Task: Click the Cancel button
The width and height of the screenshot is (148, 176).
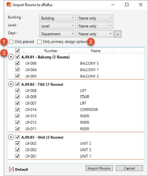Action: tap(129, 168)
